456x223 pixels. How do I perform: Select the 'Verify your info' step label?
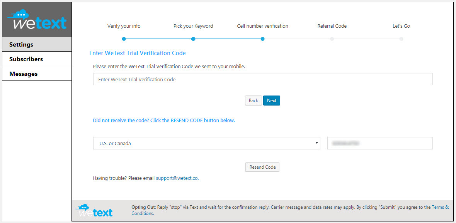pos(124,26)
